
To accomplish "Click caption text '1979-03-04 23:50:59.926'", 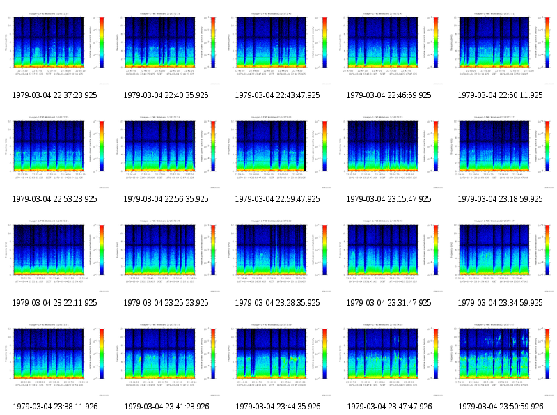I will coord(501,407).
